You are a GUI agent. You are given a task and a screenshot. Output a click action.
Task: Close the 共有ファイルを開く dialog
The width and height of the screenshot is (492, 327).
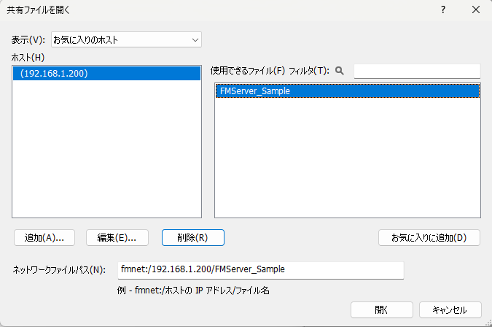[x=476, y=9]
